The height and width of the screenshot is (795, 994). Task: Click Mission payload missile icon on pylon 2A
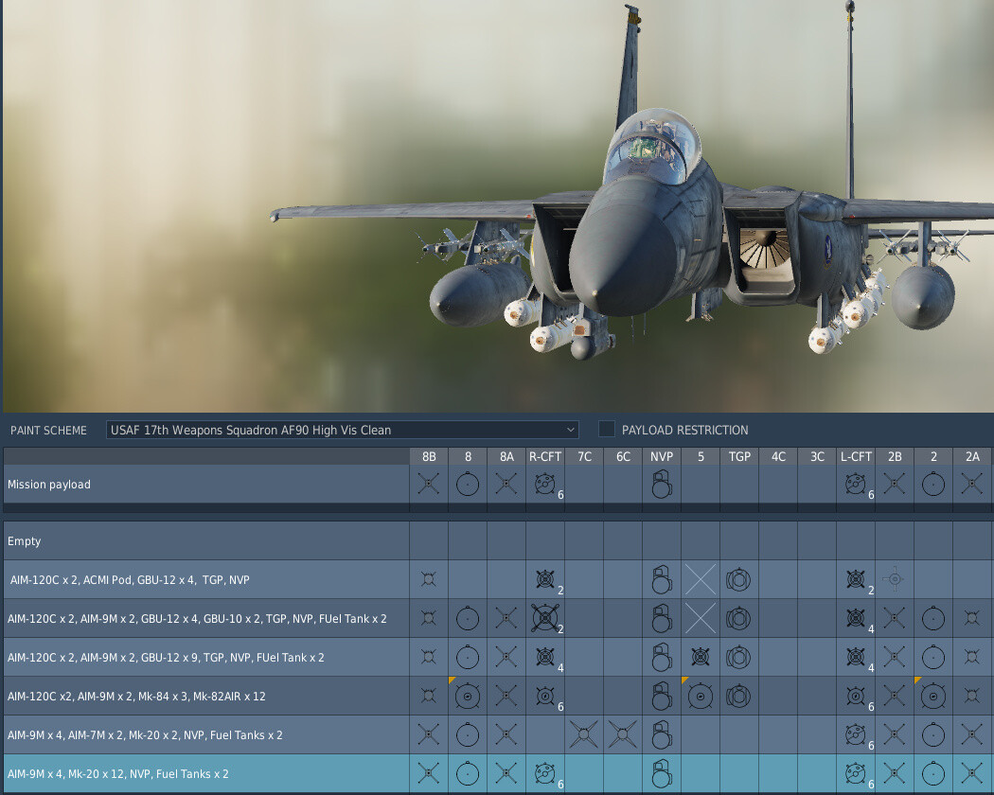tap(972, 484)
